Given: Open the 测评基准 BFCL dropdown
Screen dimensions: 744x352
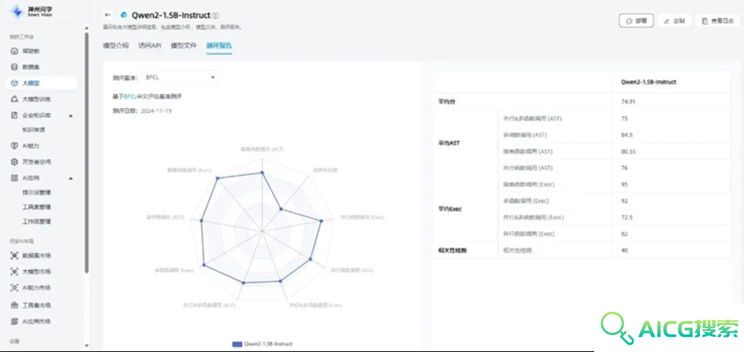Looking at the screenshot, I should [x=181, y=77].
